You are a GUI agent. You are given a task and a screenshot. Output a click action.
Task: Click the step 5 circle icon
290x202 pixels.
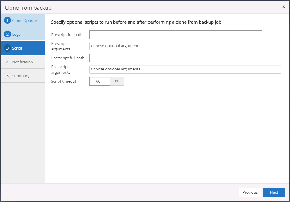pyautogui.click(x=7, y=76)
